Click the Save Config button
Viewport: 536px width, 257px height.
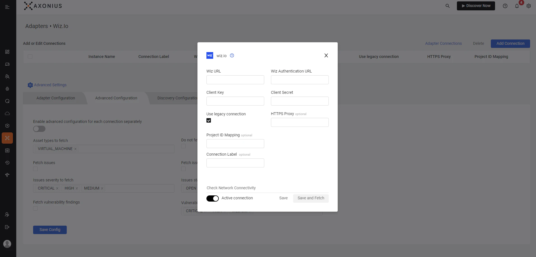coord(50,230)
